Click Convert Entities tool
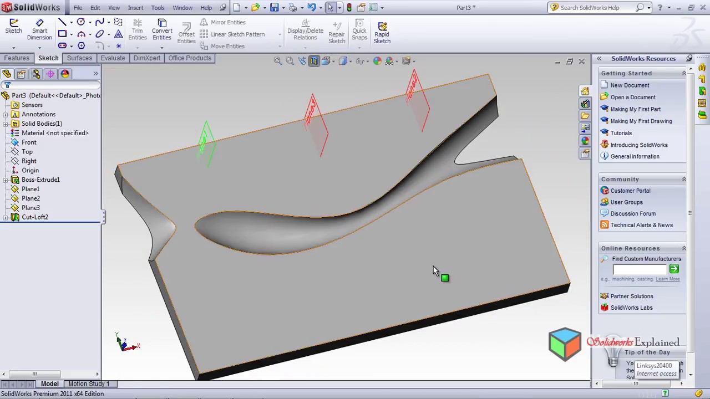The height and width of the screenshot is (399, 710). (162, 29)
